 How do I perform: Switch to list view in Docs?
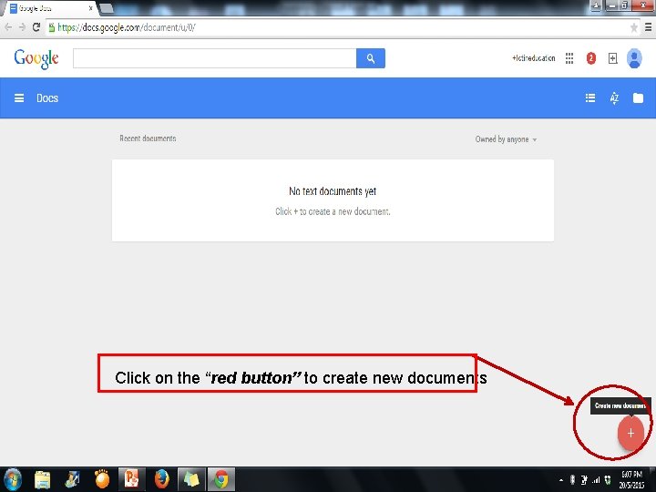pyautogui.click(x=589, y=97)
